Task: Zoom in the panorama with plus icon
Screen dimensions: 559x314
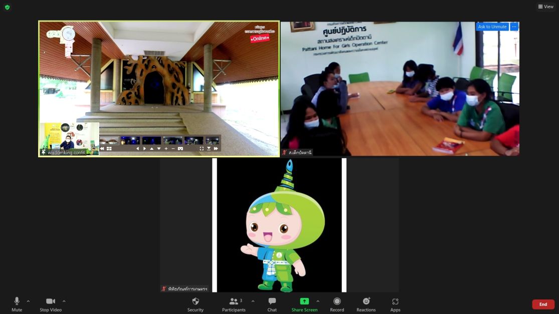Action: pos(166,149)
